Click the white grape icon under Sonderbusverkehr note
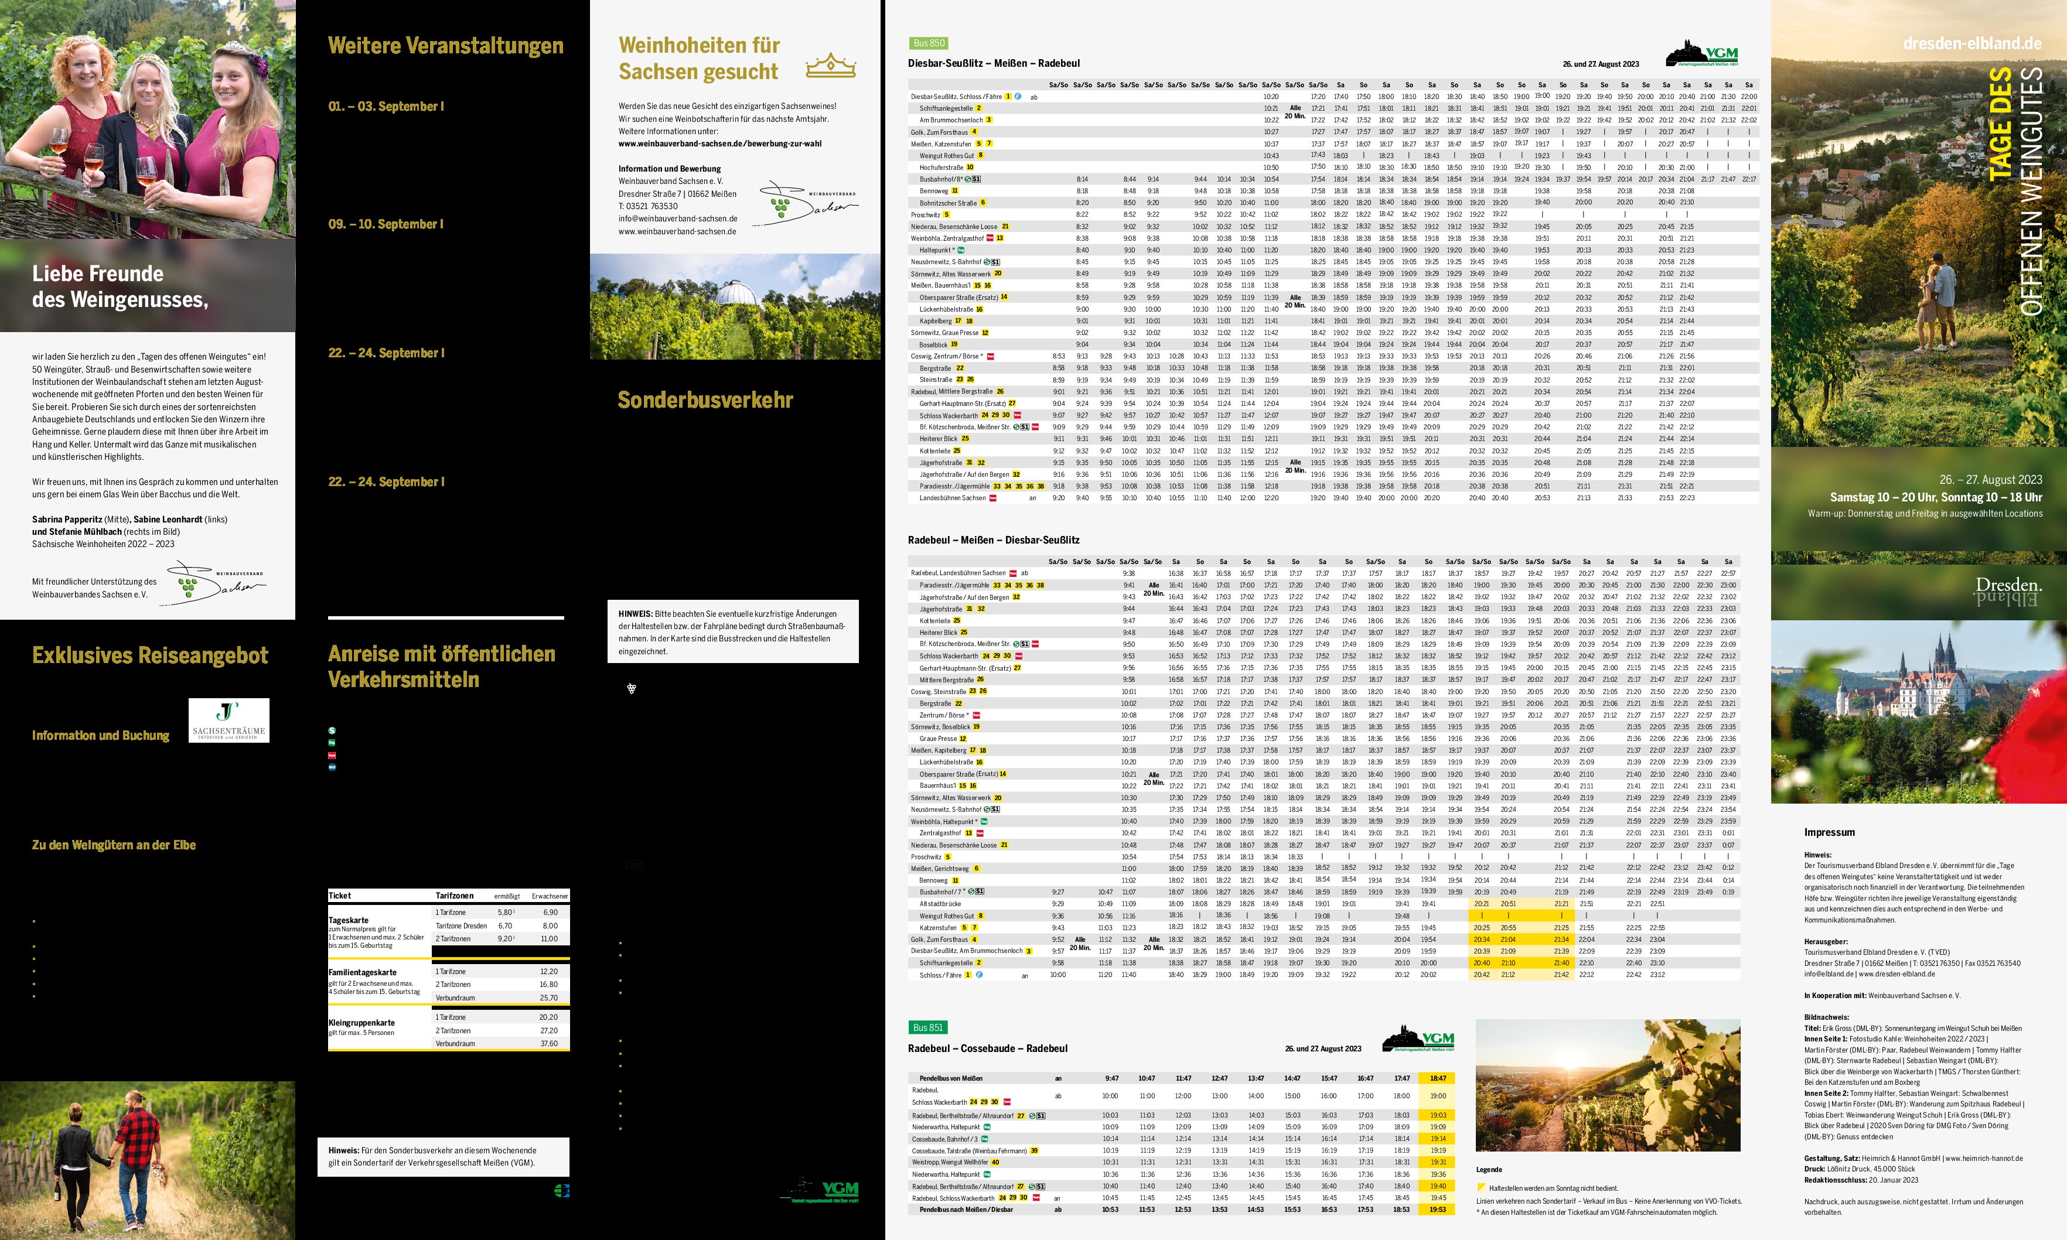2067x1240 pixels. pyautogui.click(x=632, y=688)
